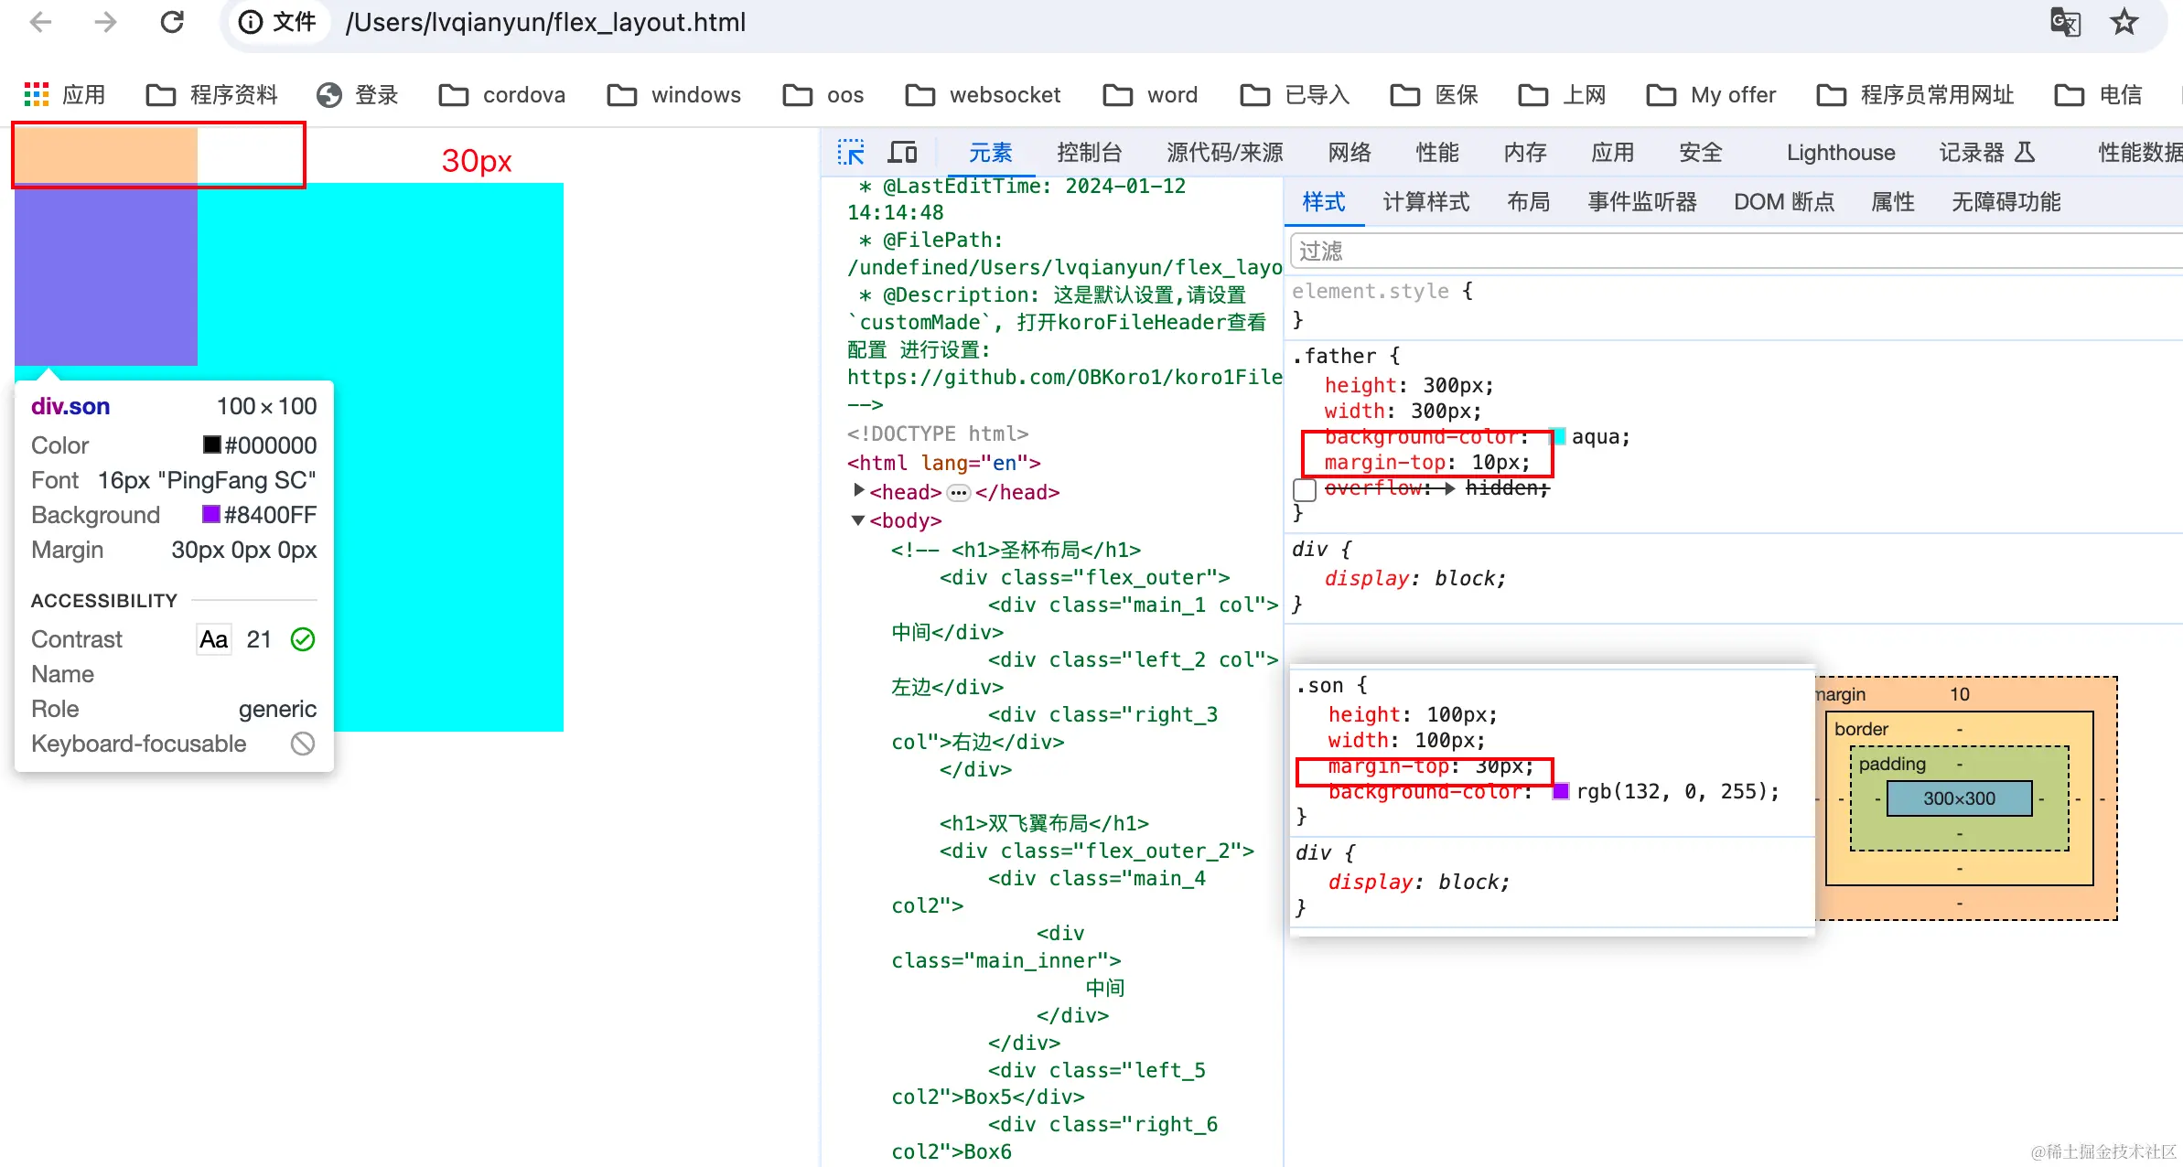2183x1167 pixels.
Task: Click the browser reload icon
Action: click(172, 22)
